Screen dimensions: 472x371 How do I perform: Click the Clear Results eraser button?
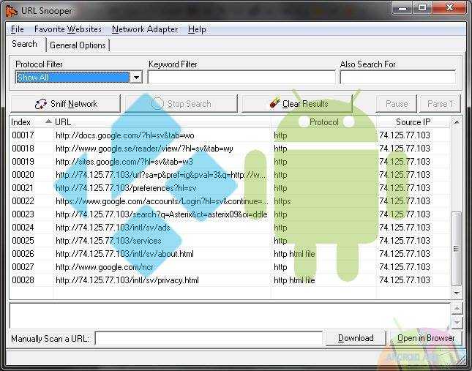click(x=298, y=104)
